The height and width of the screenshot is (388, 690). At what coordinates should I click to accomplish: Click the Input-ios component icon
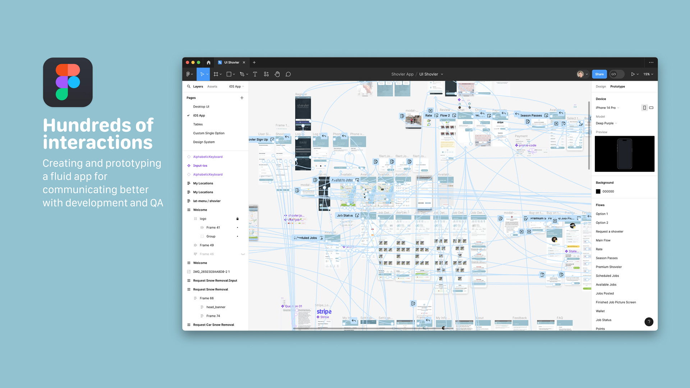click(189, 166)
